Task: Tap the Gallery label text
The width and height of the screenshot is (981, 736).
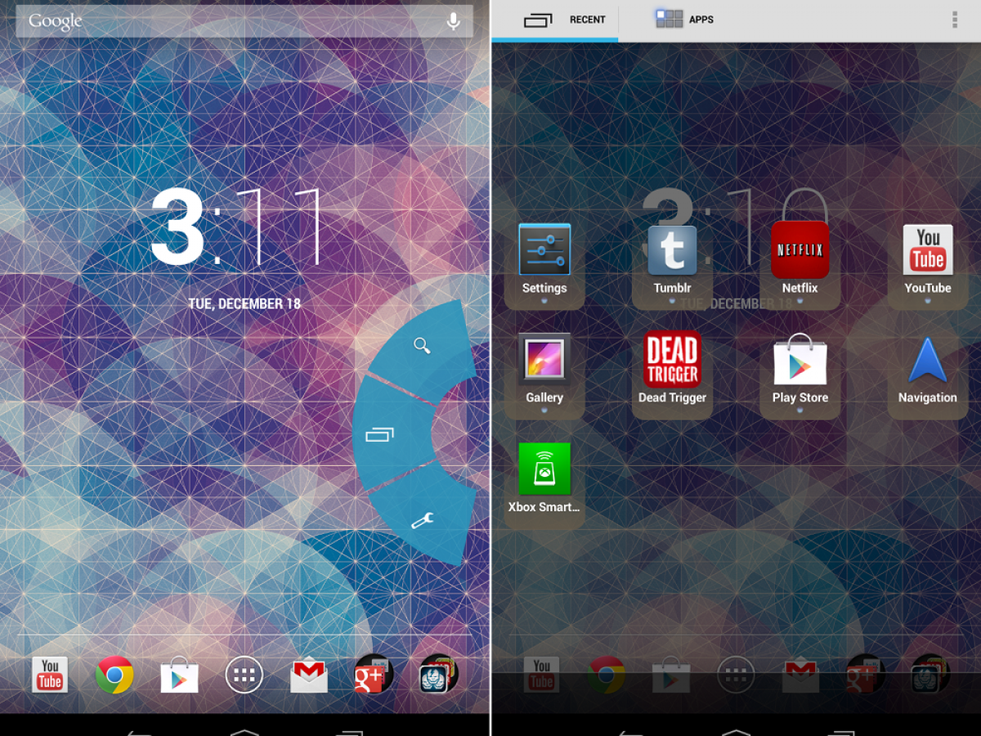Action: pyautogui.click(x=544, y=397)
